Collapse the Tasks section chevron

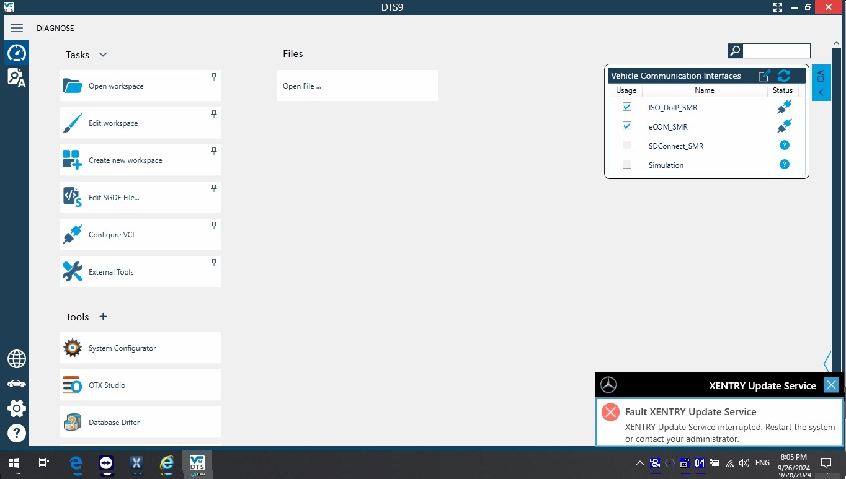[x=103, y=55]
